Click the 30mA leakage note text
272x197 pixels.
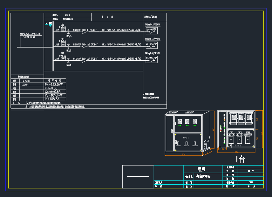pyautogui.click(x=151, y=98)
